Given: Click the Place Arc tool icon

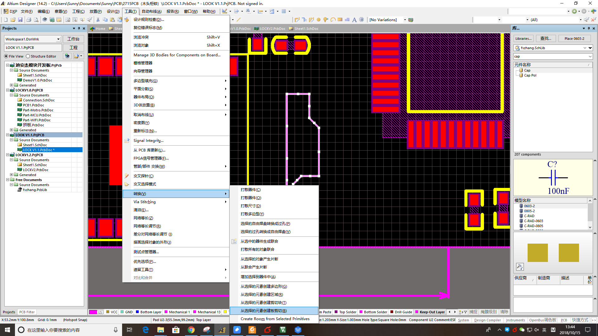Looking at the screenshot, I should point(333,20).
